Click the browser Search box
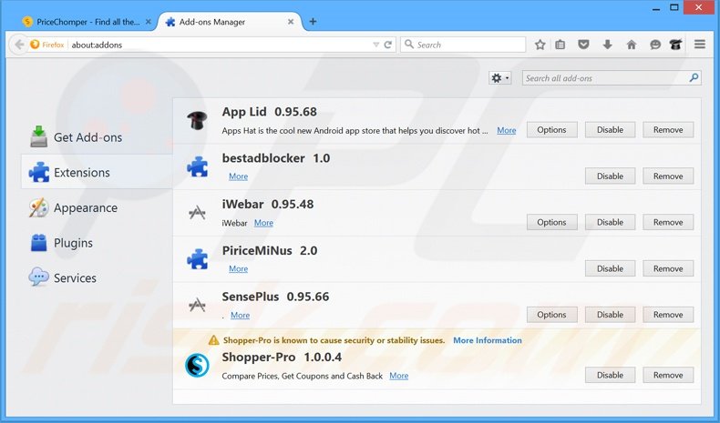 [463, 45]
